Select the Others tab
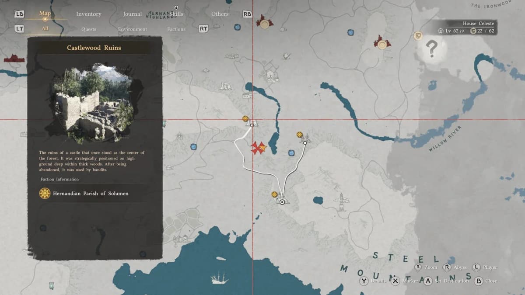Viewport: 525px width, 295px height. coord(220,14)
